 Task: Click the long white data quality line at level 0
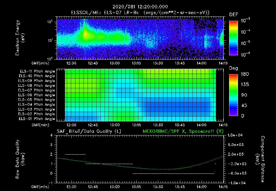pos(174,173)
